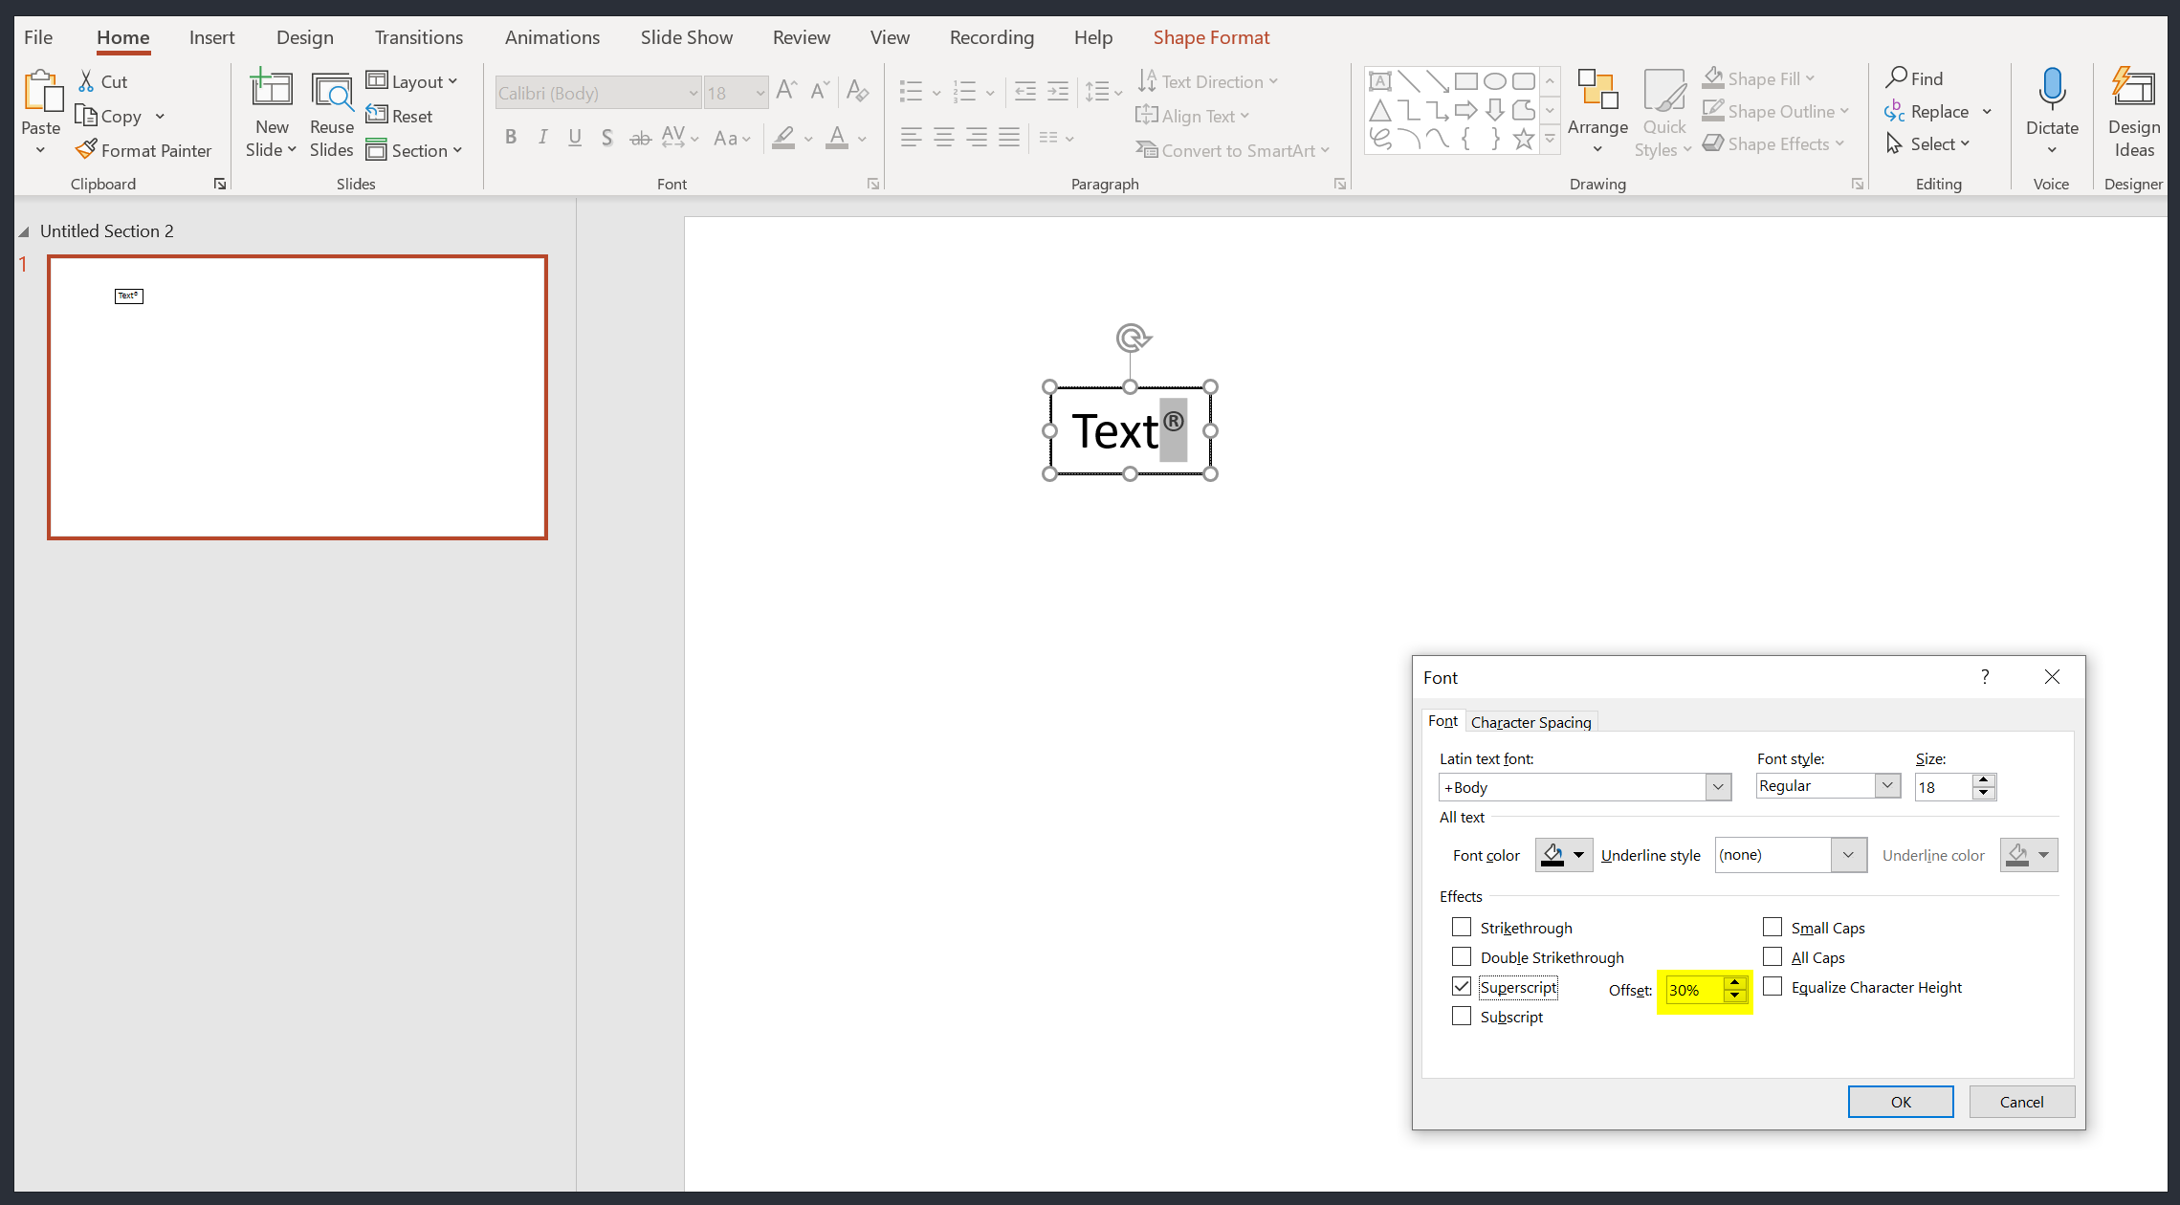2180x1205 pixels.
Task: Open the Latin text font dropdown
Action: pyautogui.click(x=1717, y=786)
